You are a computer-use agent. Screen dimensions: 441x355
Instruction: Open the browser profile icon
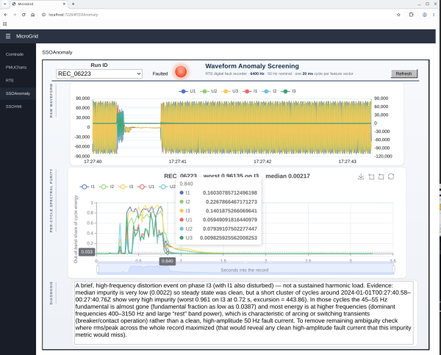(x=425, y=15)
